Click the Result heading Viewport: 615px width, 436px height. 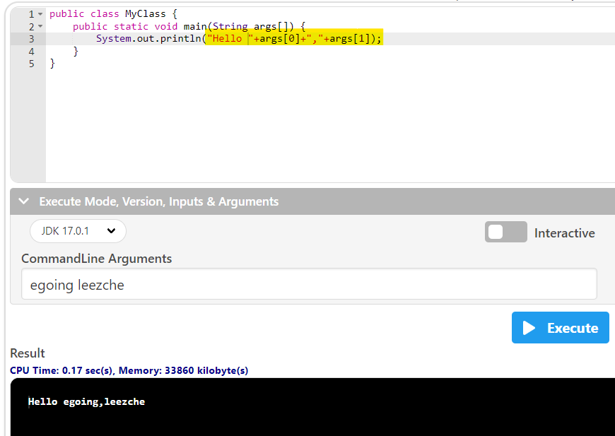coord(28,353)
